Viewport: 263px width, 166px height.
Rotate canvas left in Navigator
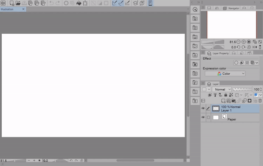238,47
